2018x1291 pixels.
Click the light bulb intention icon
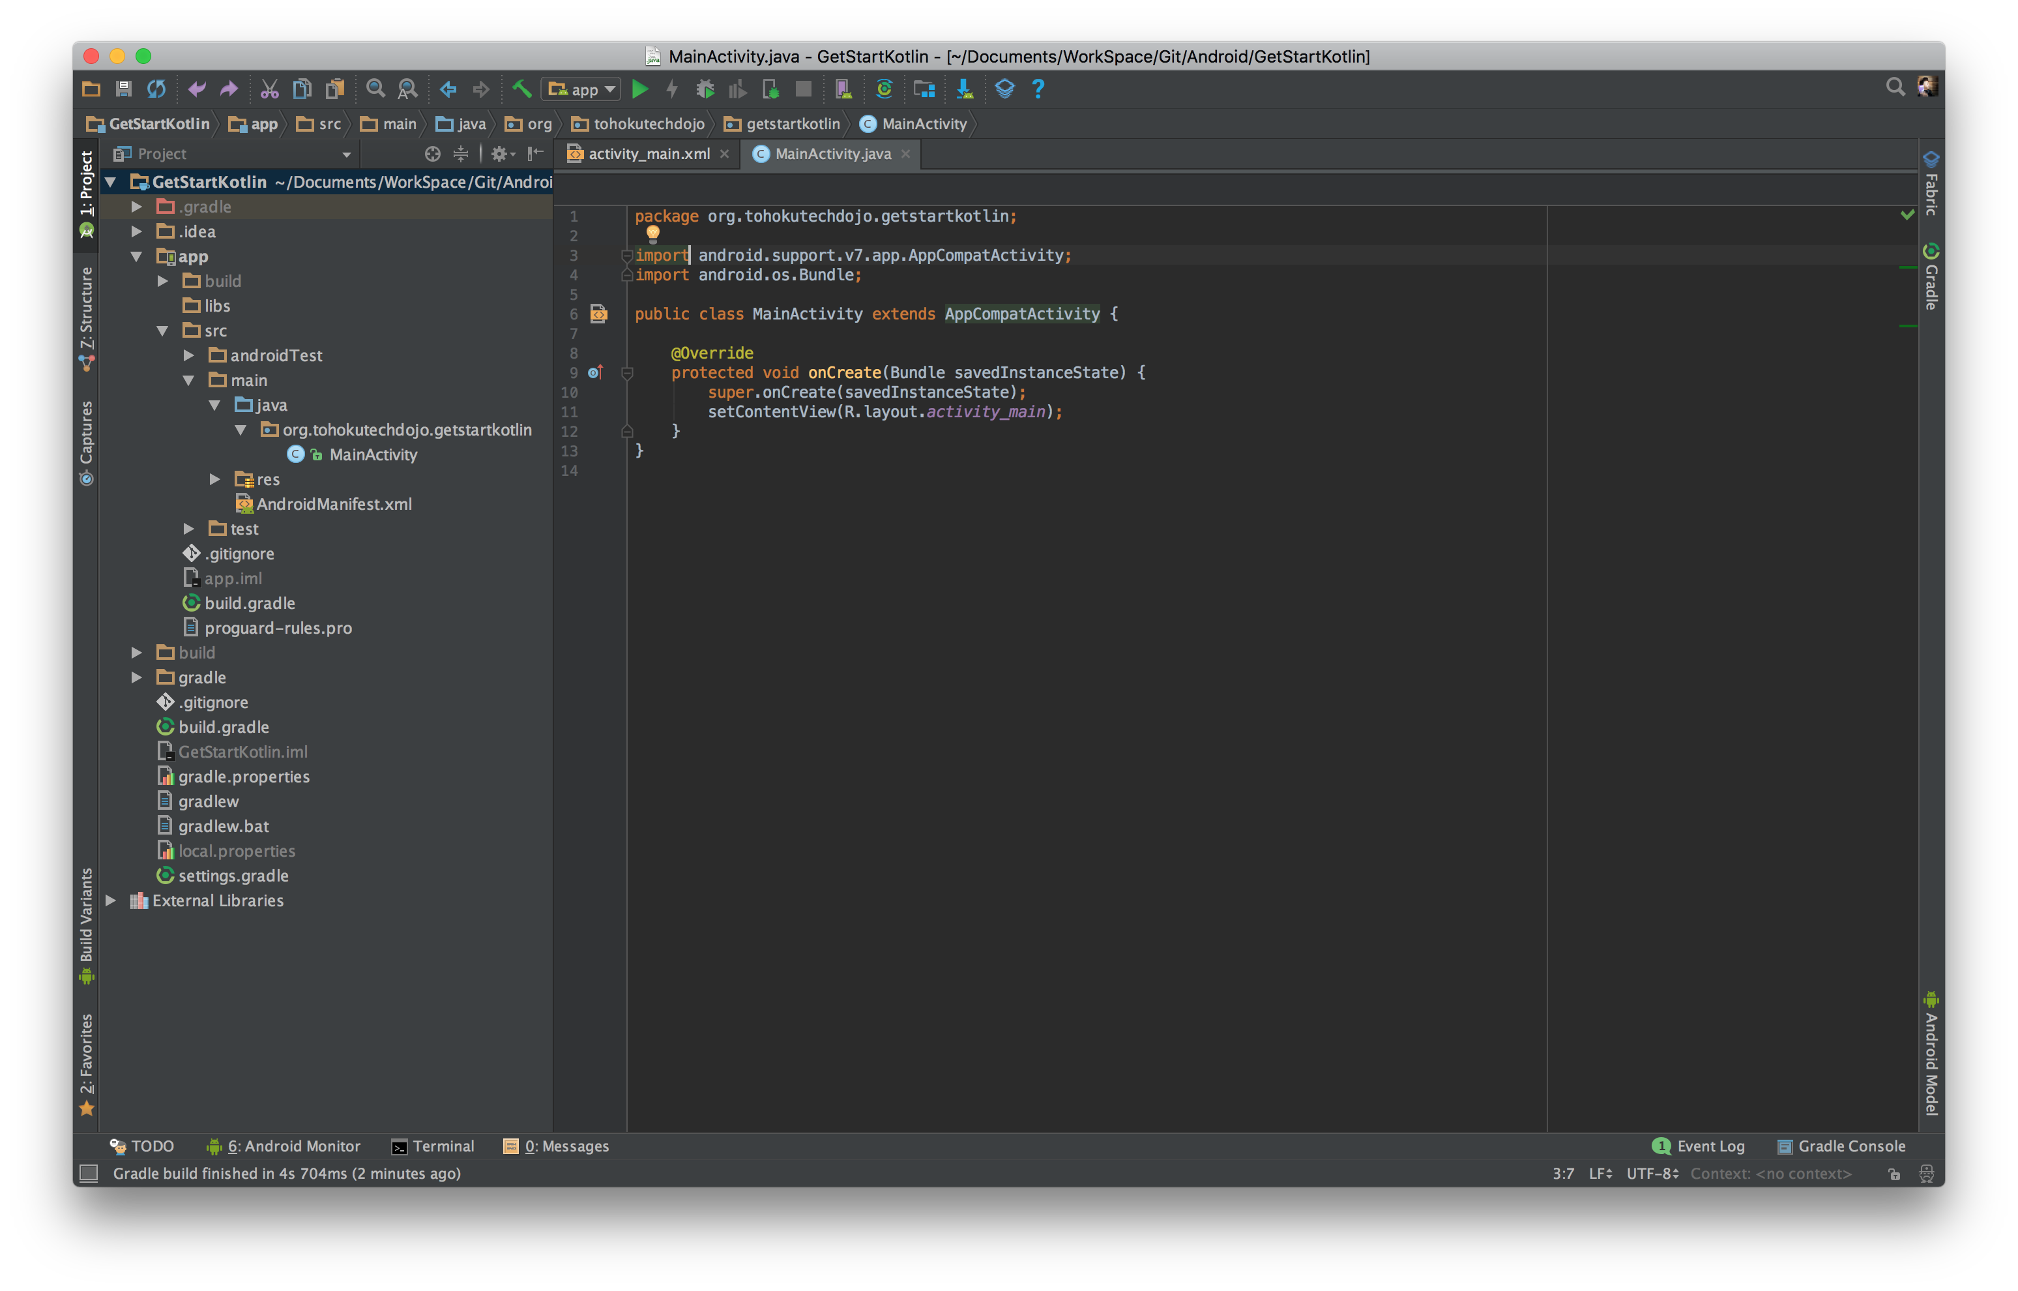pyautogui.click(x=653, y=234)
